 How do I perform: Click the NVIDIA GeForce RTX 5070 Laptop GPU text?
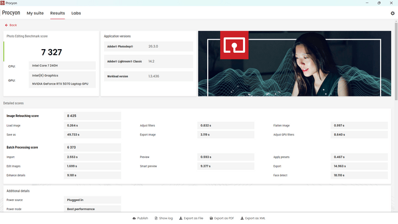click(x=60, y=84)
